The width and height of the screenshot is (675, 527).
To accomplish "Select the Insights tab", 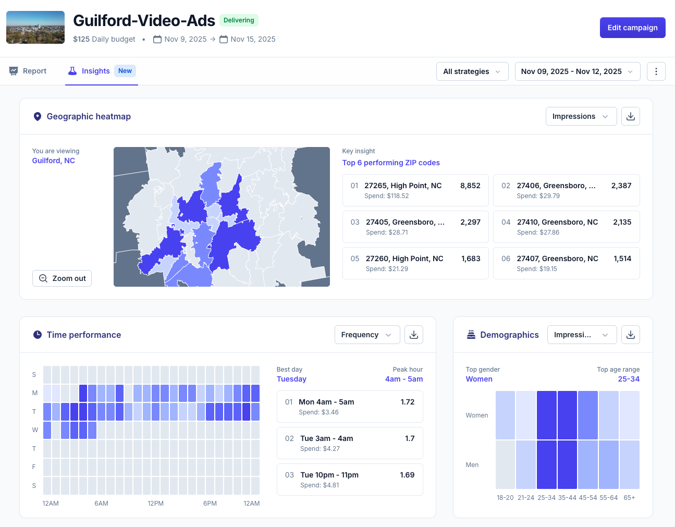I will click(x=95, y=71).
